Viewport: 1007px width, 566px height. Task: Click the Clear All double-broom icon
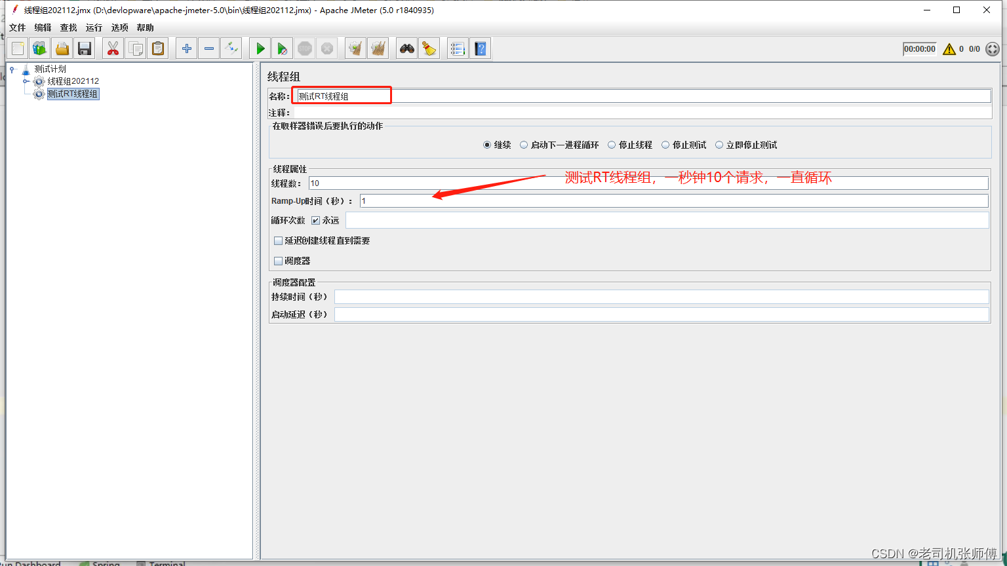pos(378,48)
